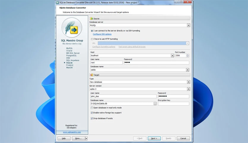
Task: Select SQL Anywhere in the sidebar list
Action: click(73, 60)
